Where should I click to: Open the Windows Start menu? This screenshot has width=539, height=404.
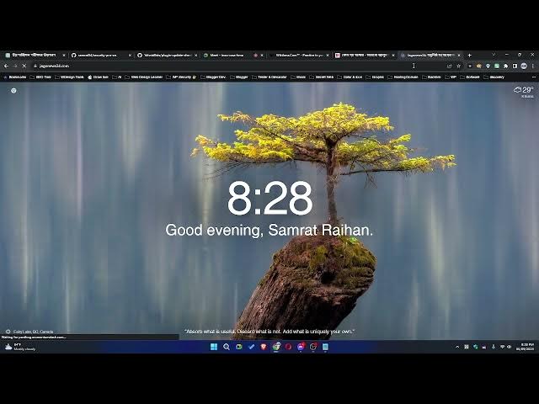tap(214, 347)
